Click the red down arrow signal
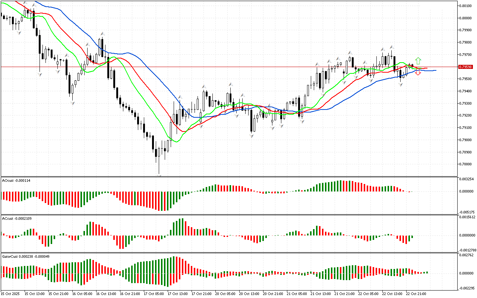The image size is (477, 298). point(418,73)
